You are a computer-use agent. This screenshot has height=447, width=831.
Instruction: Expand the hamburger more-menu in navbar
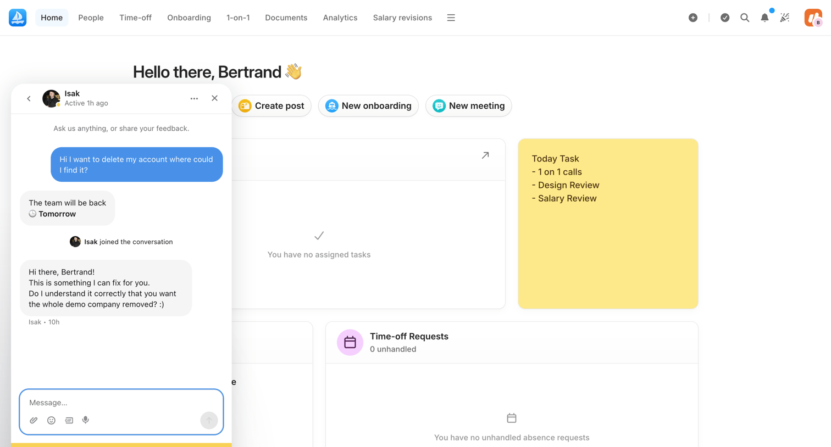tap(451, 18)
